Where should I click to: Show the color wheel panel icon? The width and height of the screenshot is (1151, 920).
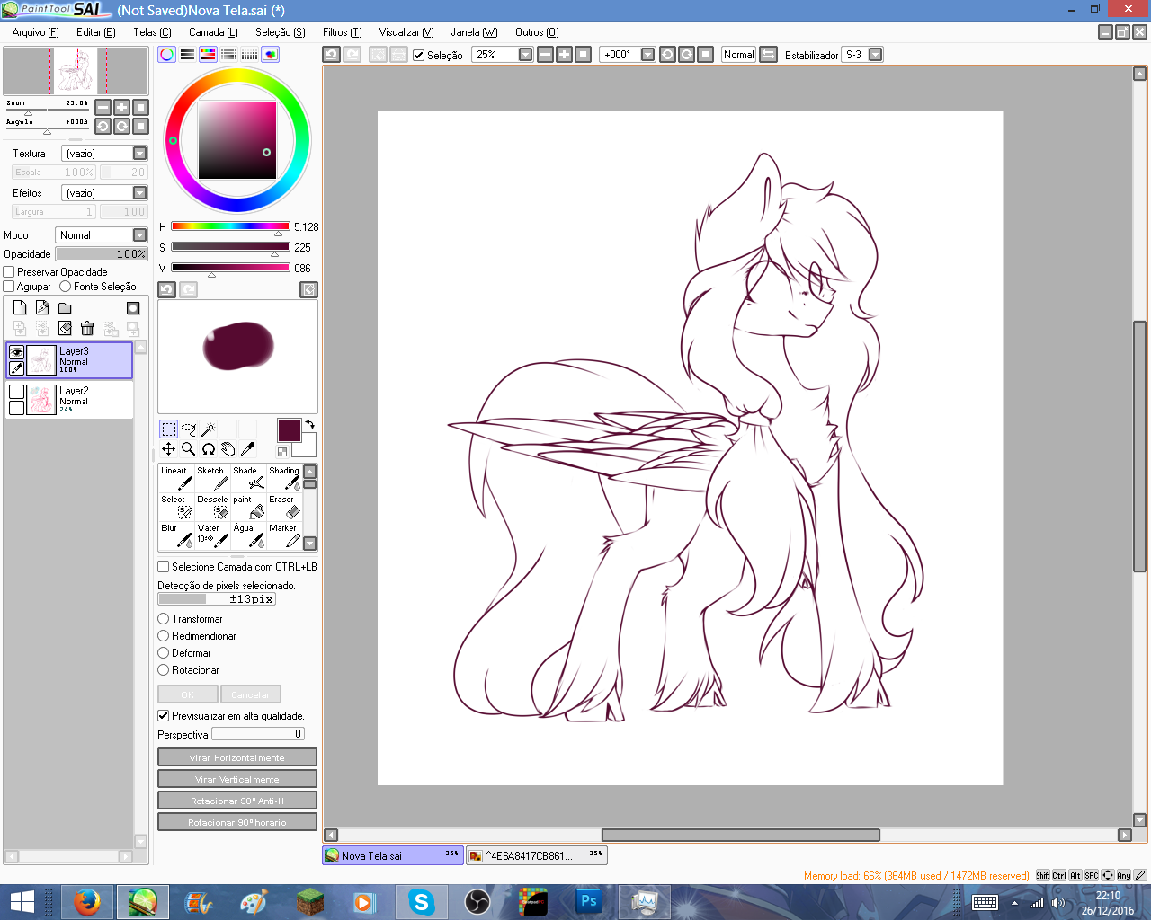166,54
